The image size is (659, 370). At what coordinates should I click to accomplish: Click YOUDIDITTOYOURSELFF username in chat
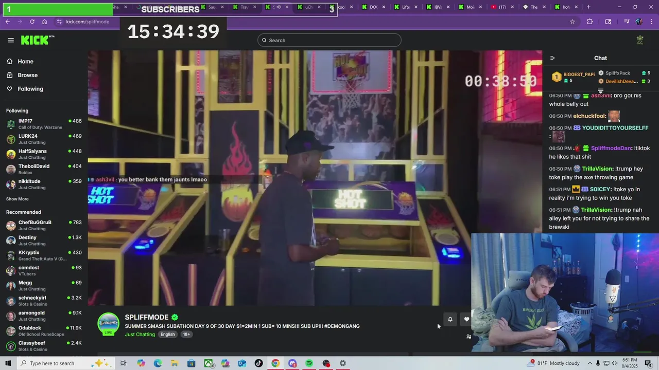coord(615,128)
